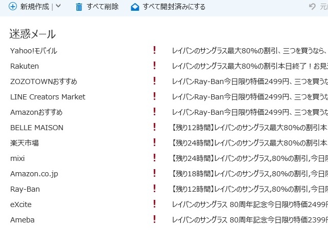Screen dimensions: 328x246
Task: Open the Ray-Ban sender's 残り12時間 subject
Action: pos(250,189)
